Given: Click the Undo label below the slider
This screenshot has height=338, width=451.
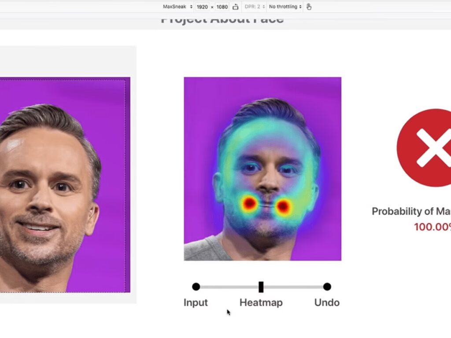Looking at the screenshot, I should pos(327,303).
